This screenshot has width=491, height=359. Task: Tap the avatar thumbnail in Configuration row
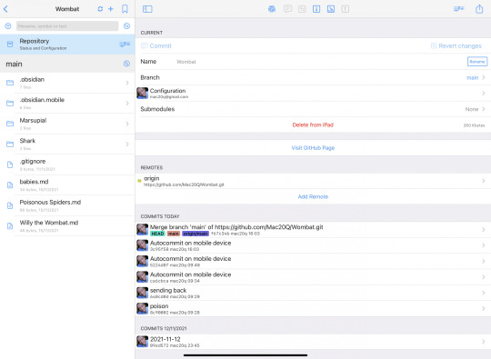(x=142, y=94)
